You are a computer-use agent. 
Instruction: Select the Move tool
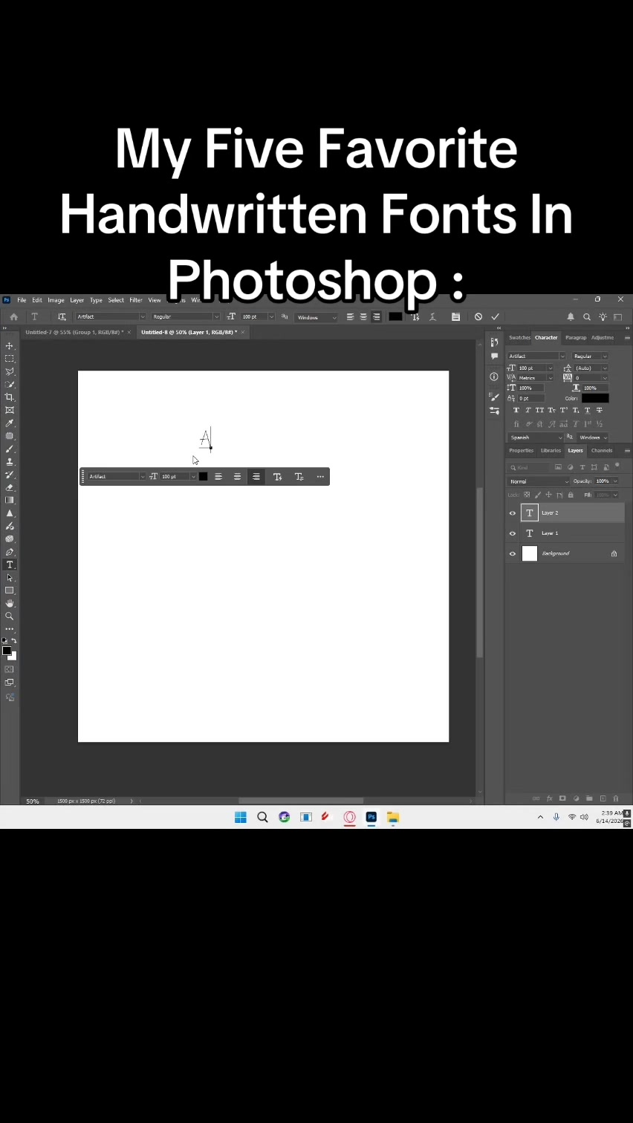click(x=10, y=346)
